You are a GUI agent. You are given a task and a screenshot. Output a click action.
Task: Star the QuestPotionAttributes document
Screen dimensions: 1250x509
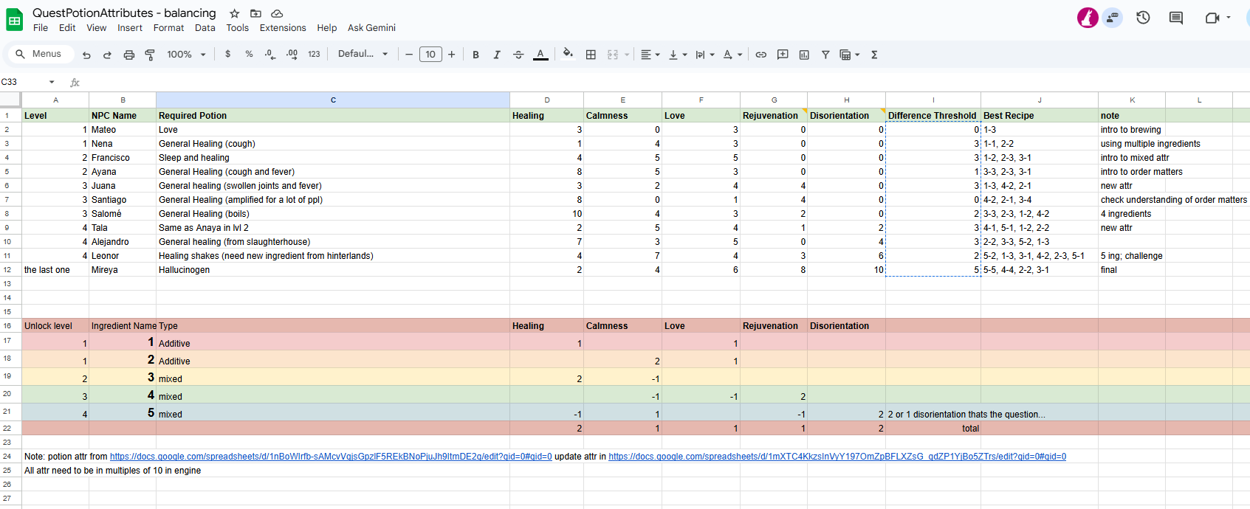tap(234, 13)
